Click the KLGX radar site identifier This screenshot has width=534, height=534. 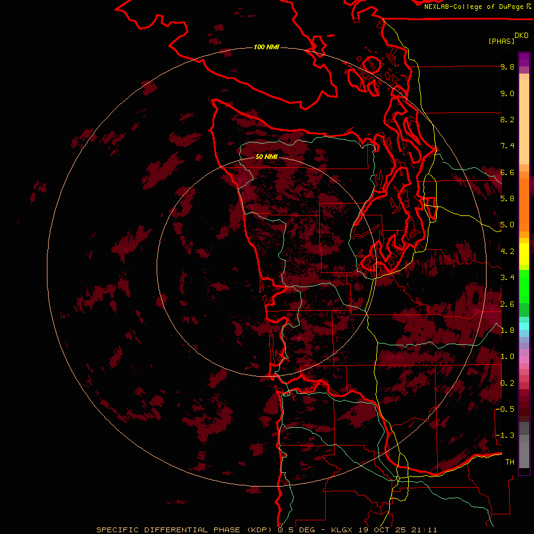(343, 530)
